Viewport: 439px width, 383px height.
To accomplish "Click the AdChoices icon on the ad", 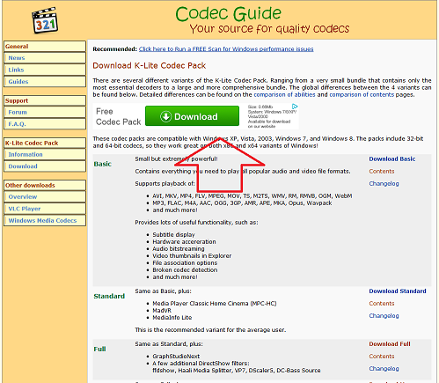I will (x=295, y=107).
